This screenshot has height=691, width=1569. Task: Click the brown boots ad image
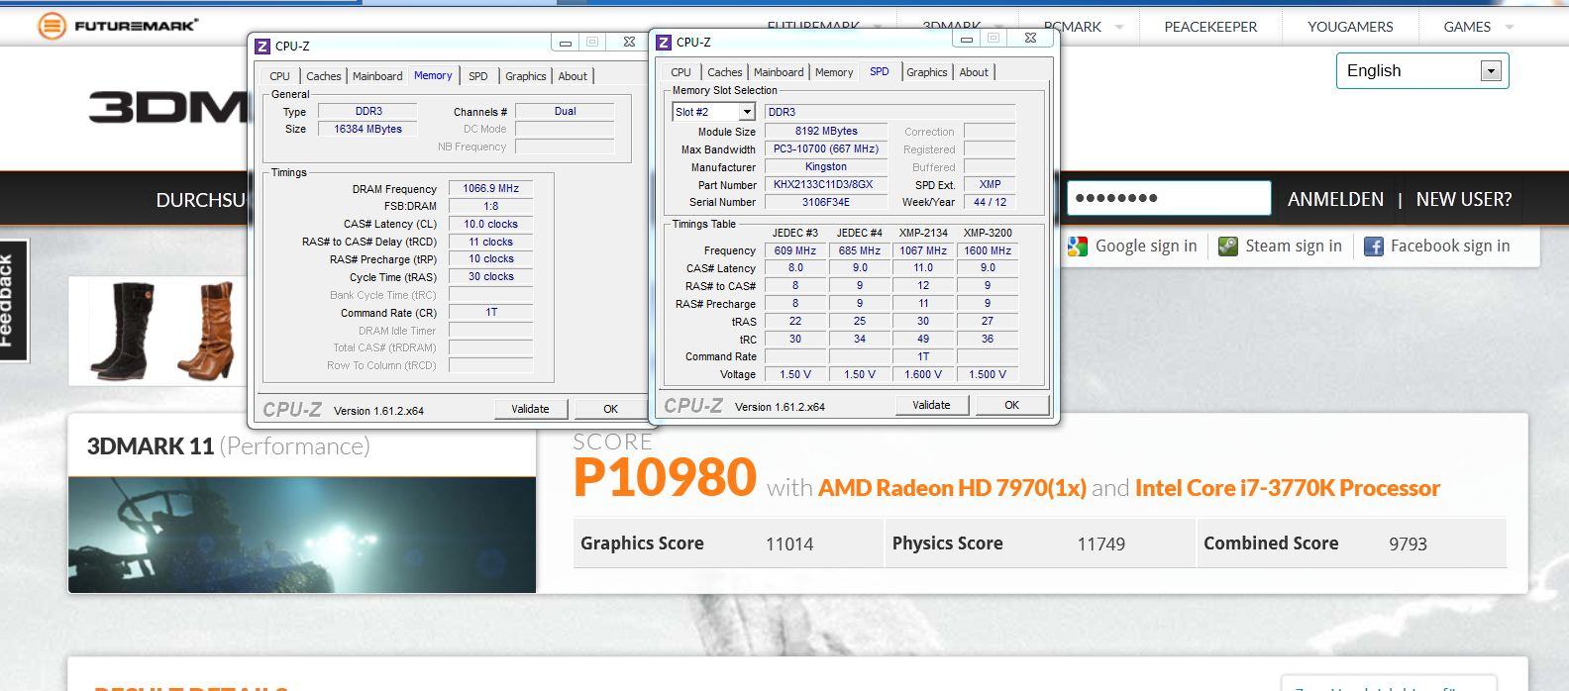coord(206,331)
